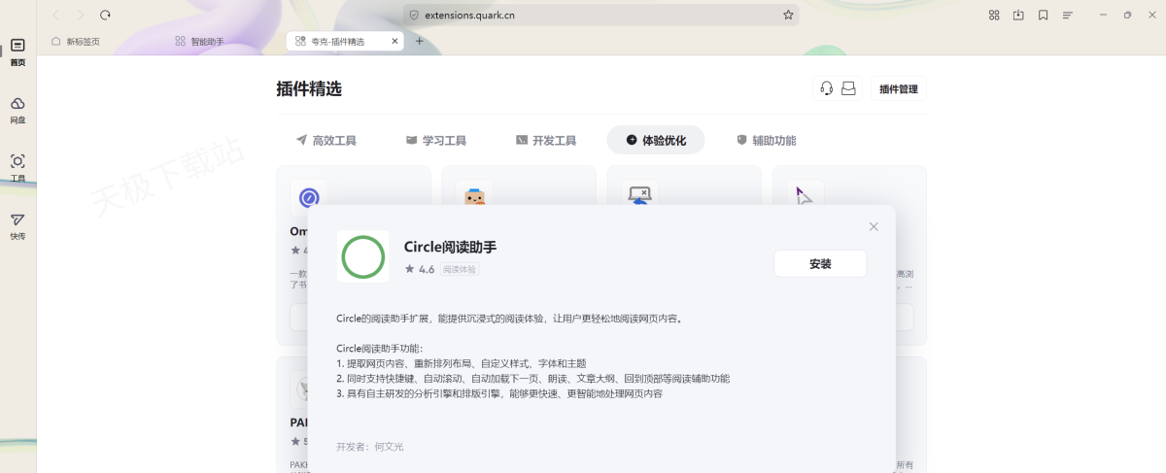The height and width of the screenshot is (473, 1166).
Task: Click the 插件管理 button
Action: click(898, 89)
